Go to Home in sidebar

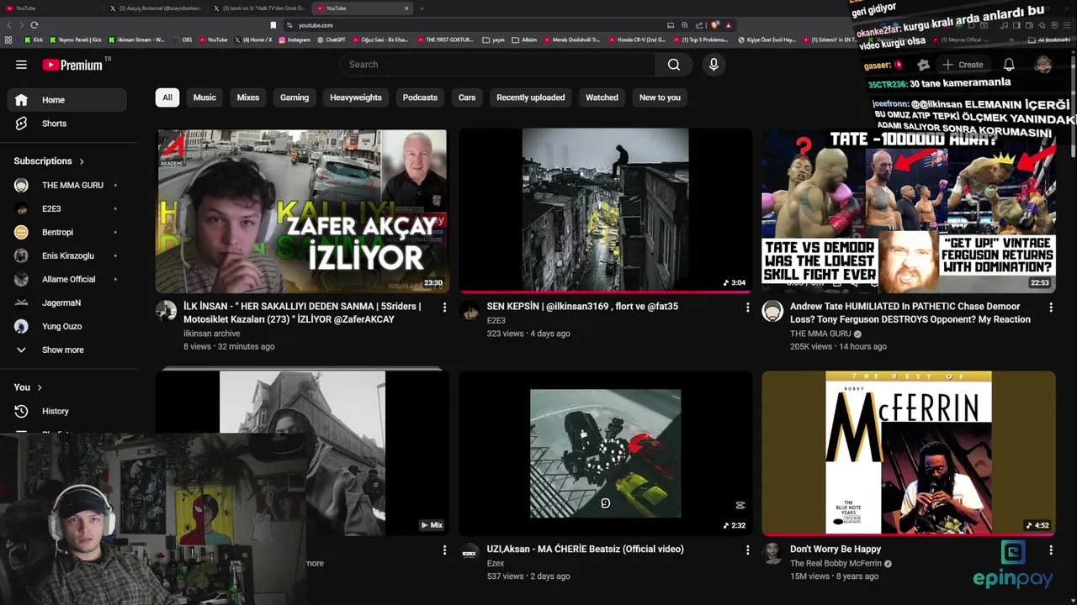click(67, 100)
